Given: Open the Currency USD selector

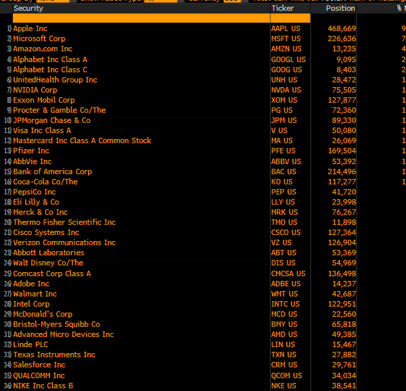Looking at the screenshot, I should point(232,1).
